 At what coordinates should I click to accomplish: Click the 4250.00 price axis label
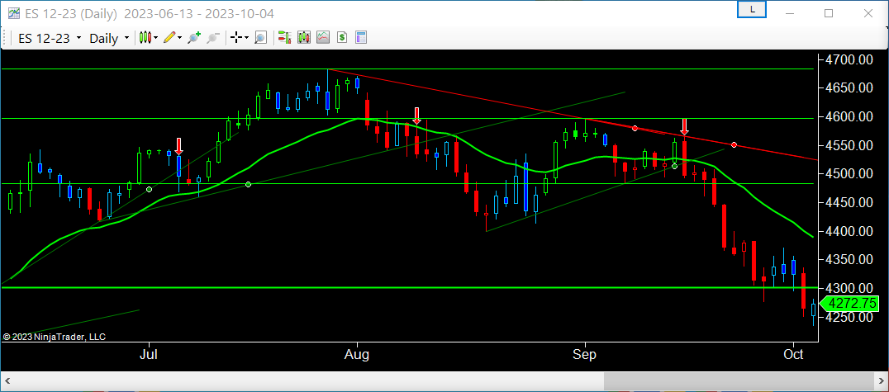point(850,317)
